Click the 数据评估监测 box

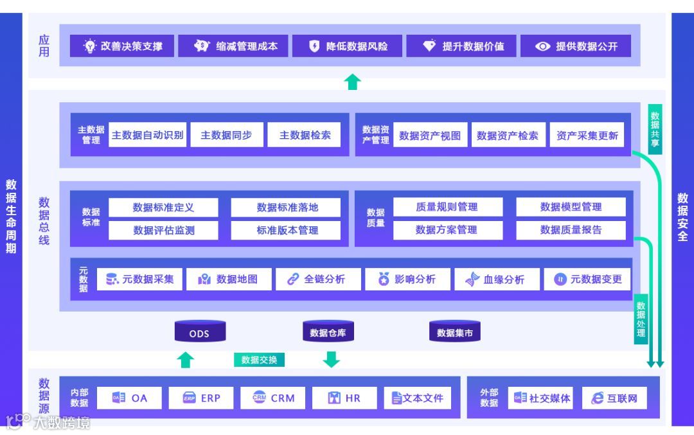[x=163, y=230]
